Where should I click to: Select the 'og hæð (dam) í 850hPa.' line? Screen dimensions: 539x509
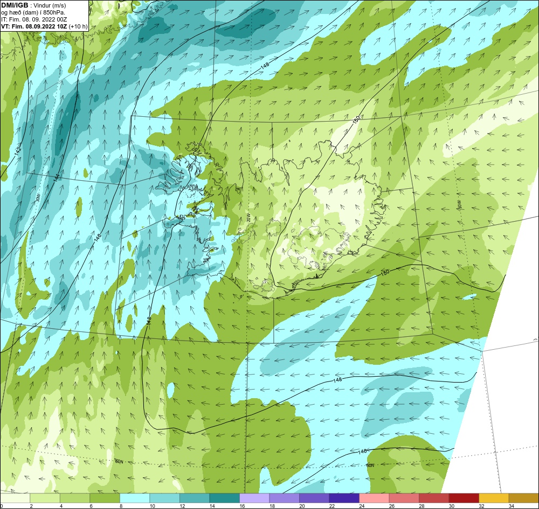click(x=33, y=13)
